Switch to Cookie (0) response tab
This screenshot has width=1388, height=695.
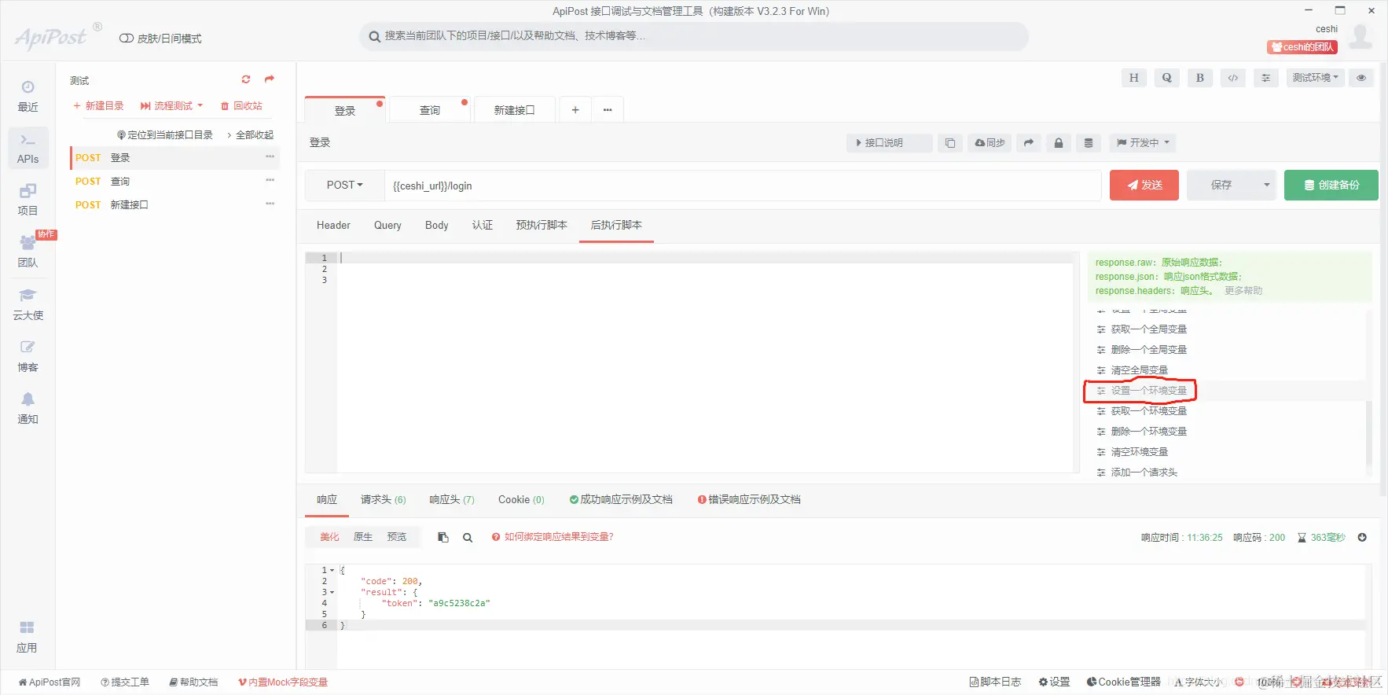(x=521, y=500)
